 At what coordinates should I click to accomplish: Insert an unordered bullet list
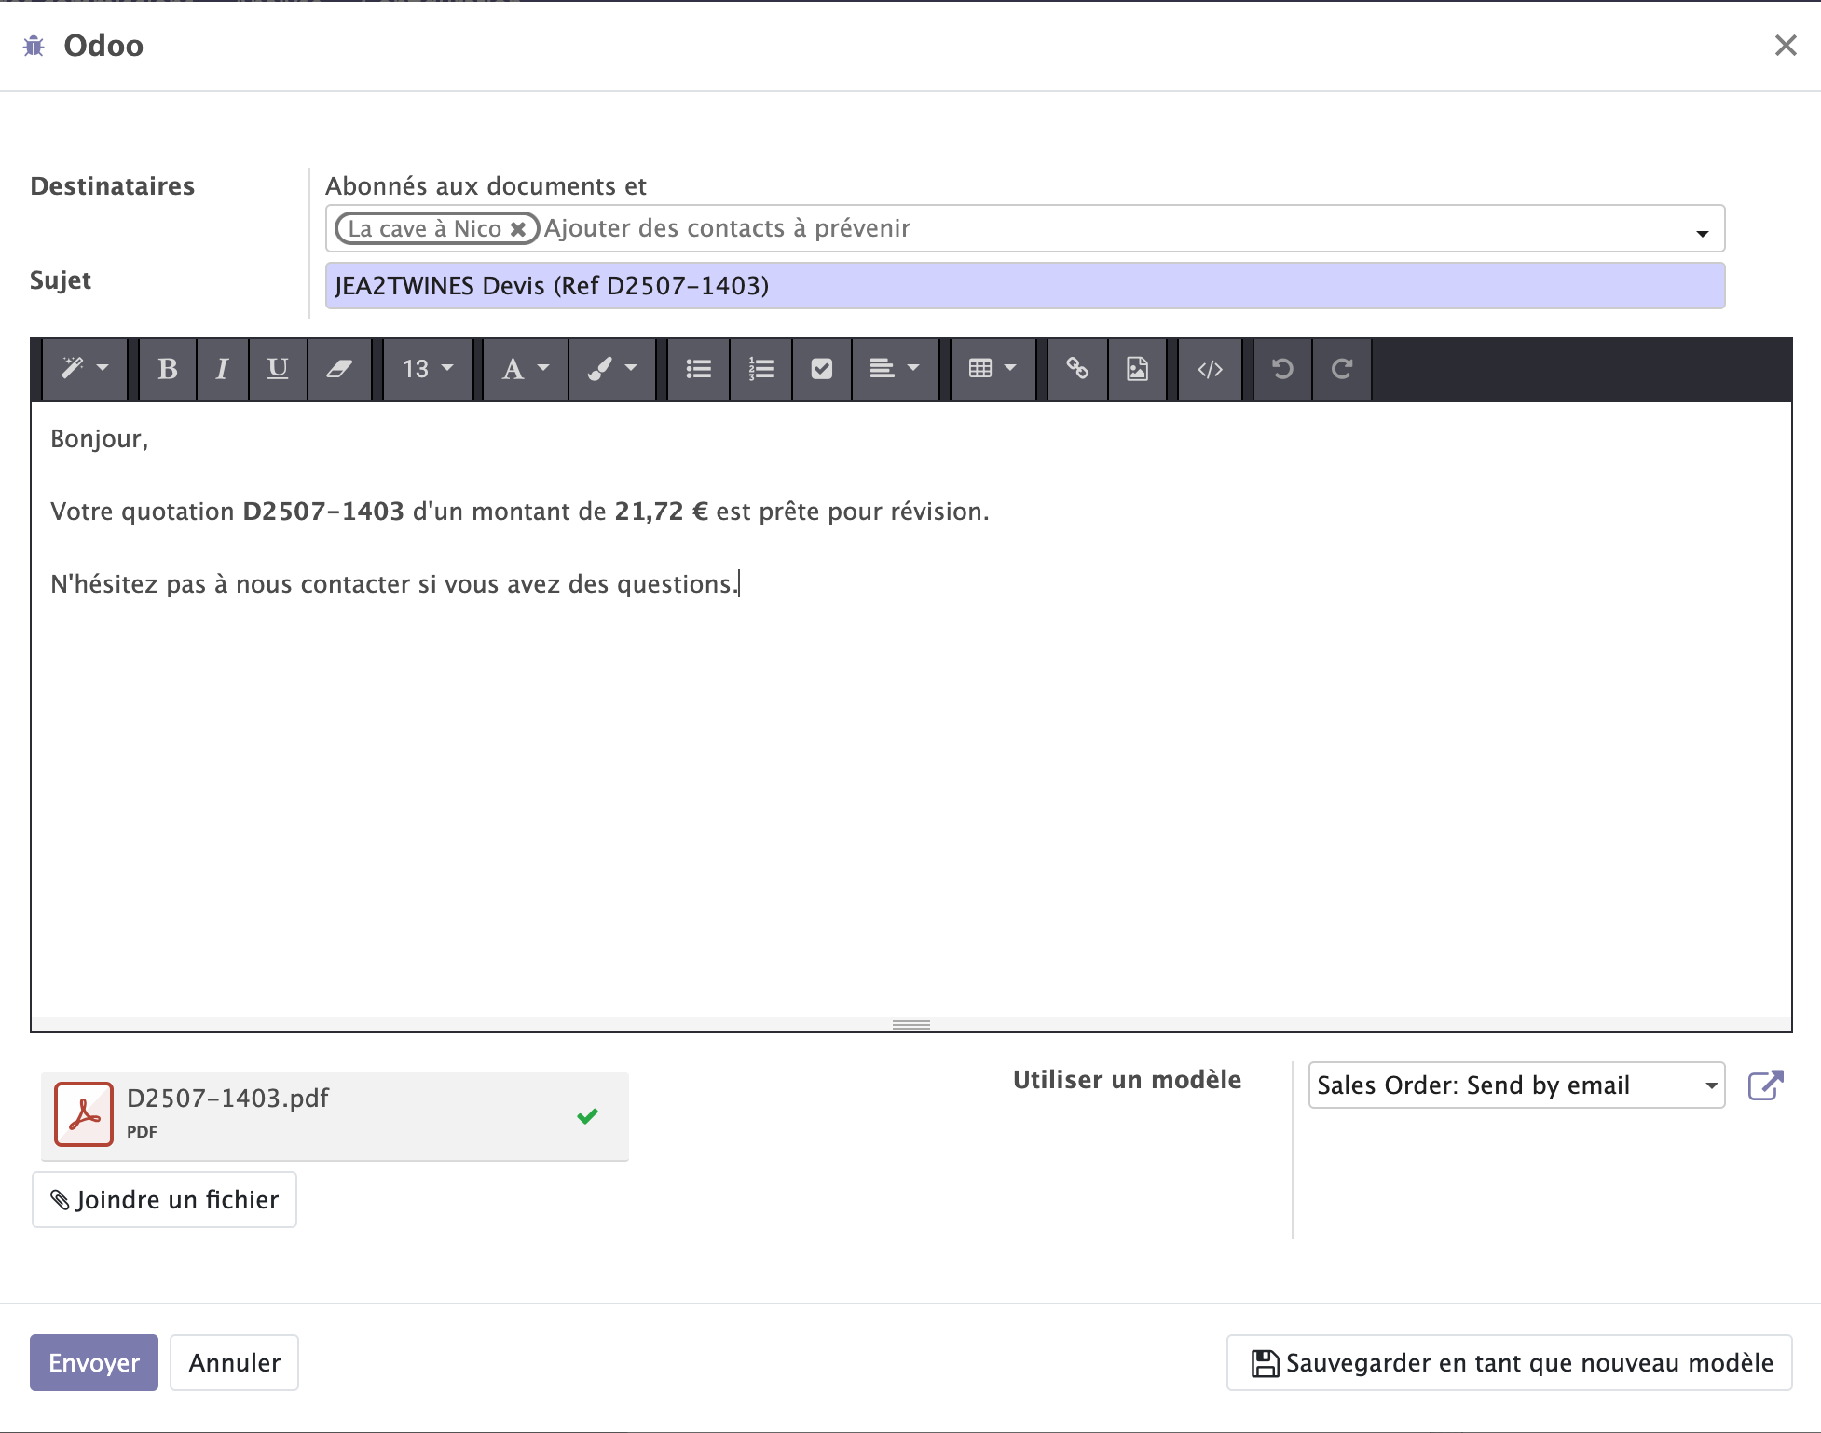click(698, 369)
